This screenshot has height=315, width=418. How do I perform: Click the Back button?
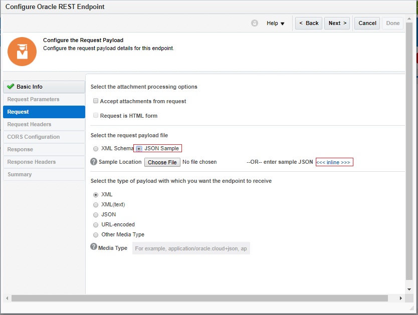[x=309, y=23]
